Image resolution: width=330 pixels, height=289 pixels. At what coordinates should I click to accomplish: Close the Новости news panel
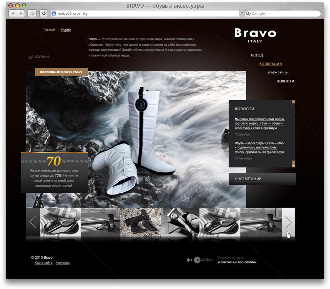pyautogui.click(x=293, y=102)
